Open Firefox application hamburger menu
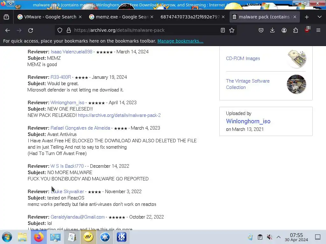This screenshot has width=326, height=244. click(318, 30)
